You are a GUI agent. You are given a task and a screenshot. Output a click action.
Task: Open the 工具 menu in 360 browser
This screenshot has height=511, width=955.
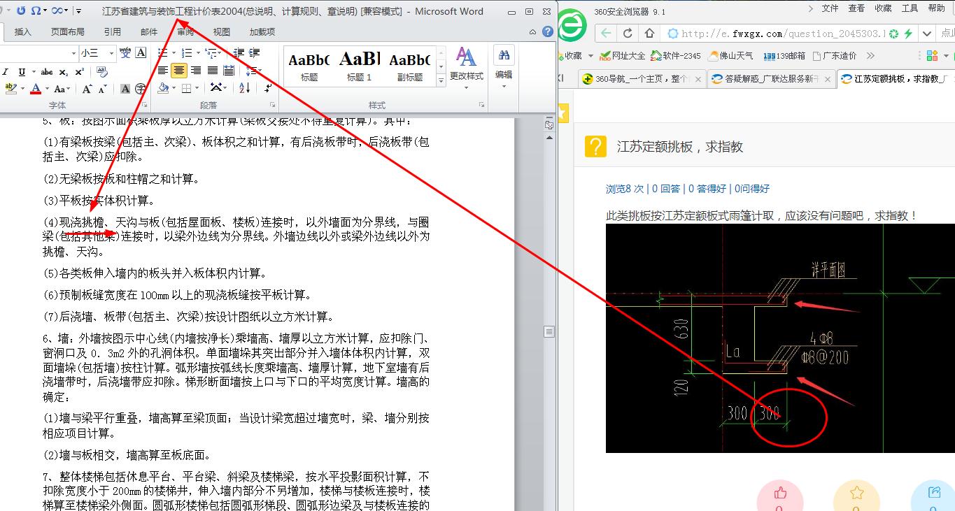910,8
